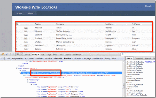
Task: Expand the colgroup node
Action: pyautogui.click(x=28, y=80)
